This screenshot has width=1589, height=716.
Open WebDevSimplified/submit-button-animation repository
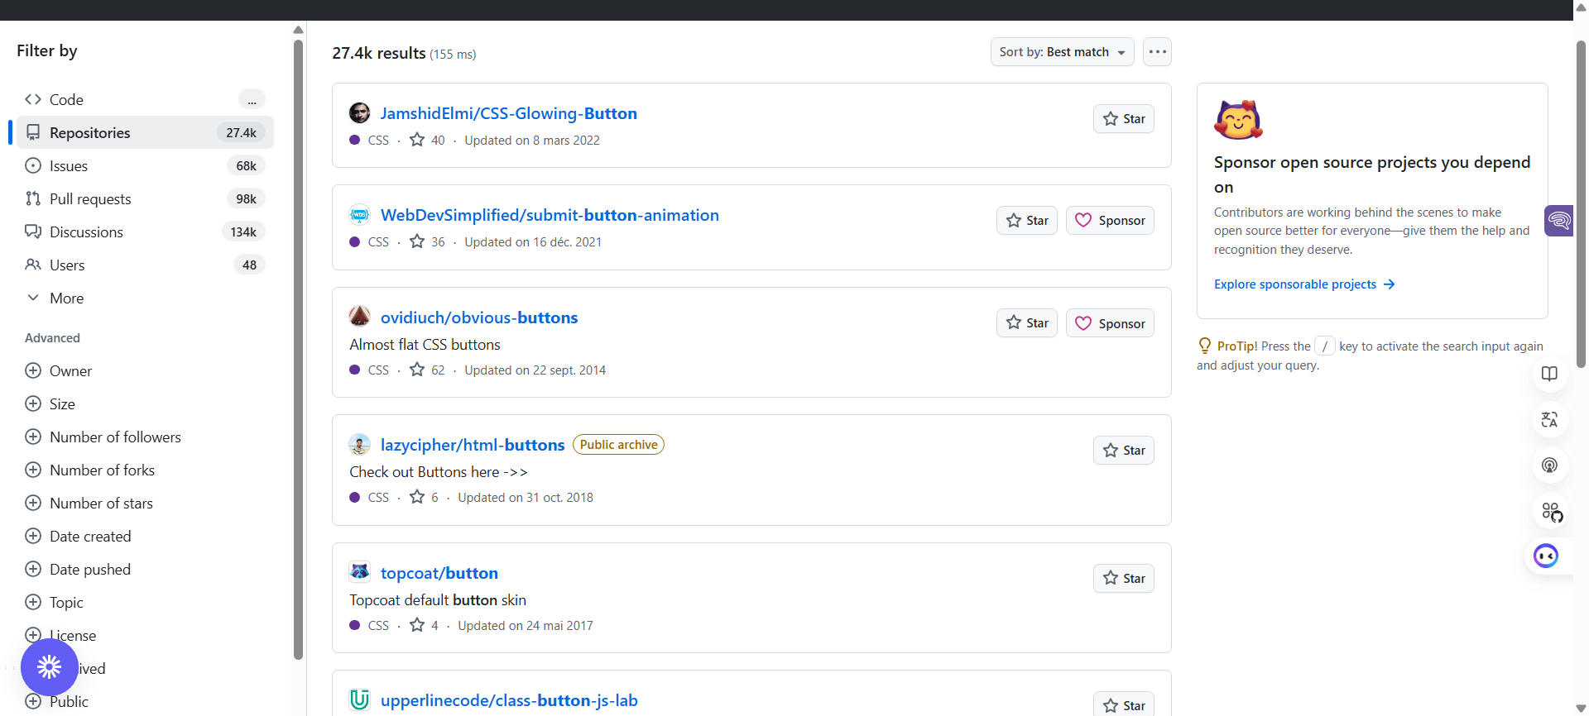pos(550,215)
